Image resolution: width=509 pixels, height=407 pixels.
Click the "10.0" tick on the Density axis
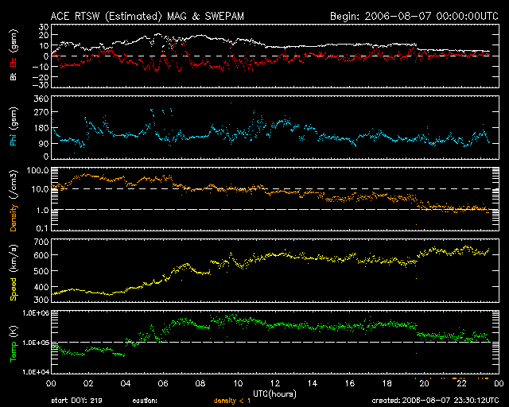coord(40,189)
